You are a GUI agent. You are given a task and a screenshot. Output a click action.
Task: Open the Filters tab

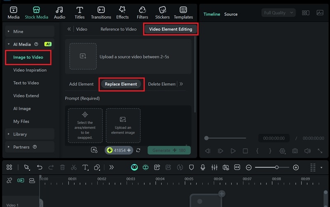[x=142, y=13]
